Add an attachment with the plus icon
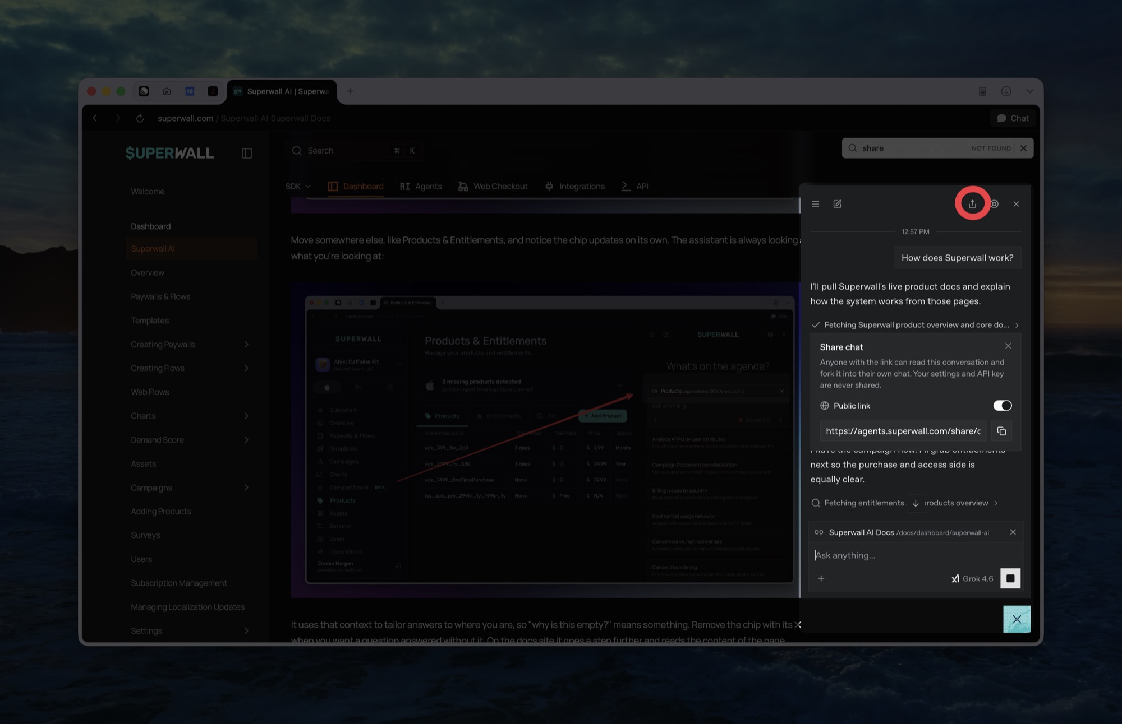Image resolution: width=1122 pixels, height=724 pixels. [821, 578]
